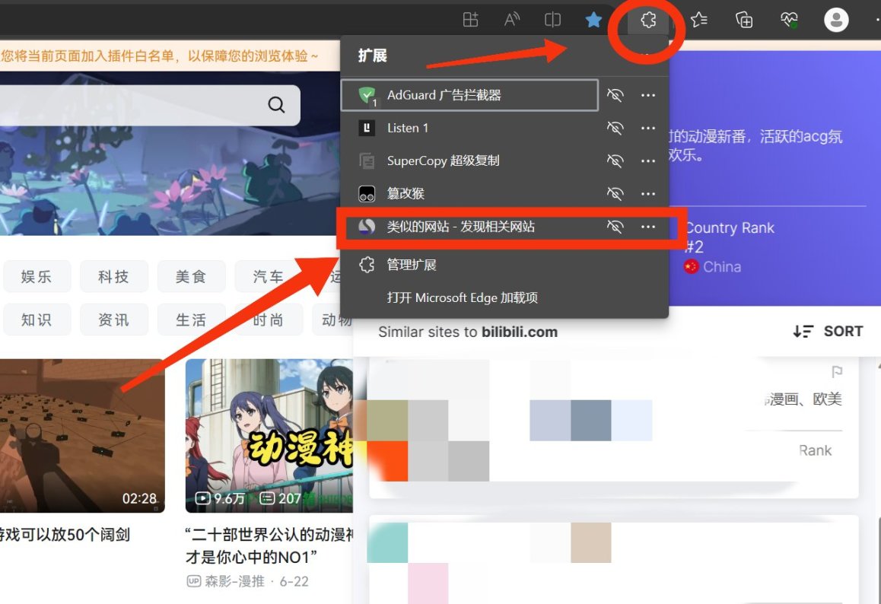The height and width of the screenshot is (604, 881).
Task: Select the 科技 category
Action: 113,276
